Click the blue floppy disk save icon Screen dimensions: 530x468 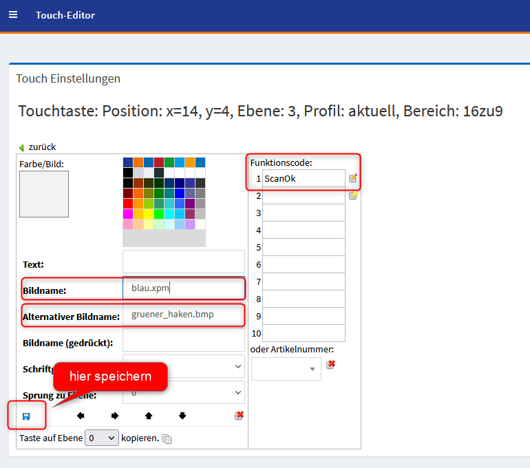(26, 416)
